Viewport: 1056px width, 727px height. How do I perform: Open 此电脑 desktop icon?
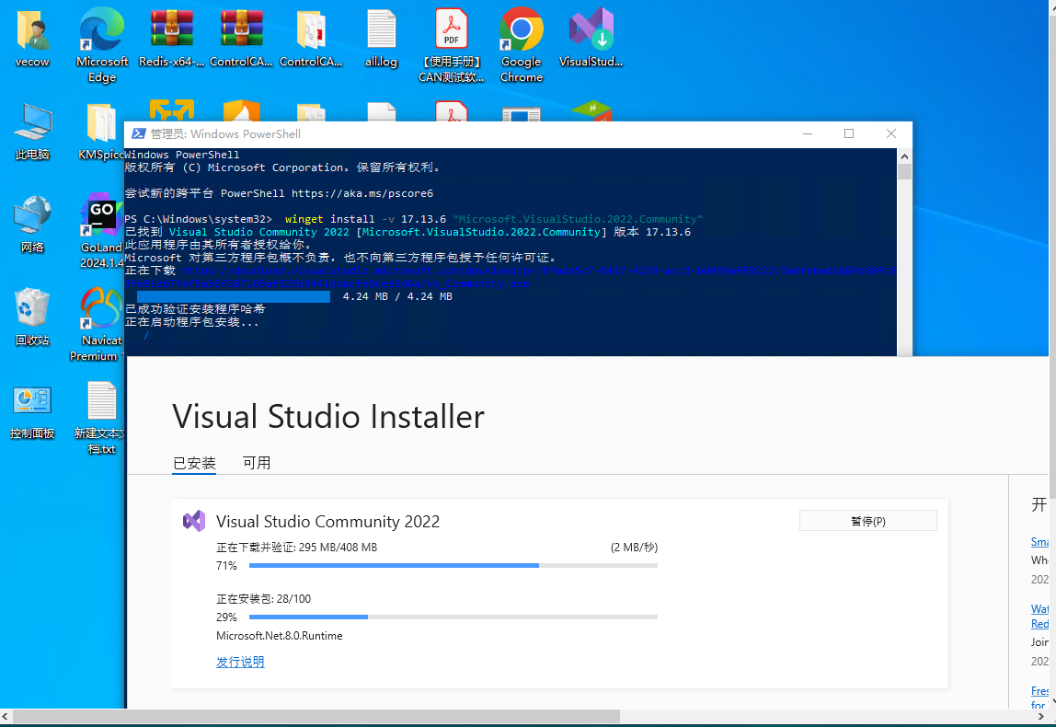(x=32, y=132)
